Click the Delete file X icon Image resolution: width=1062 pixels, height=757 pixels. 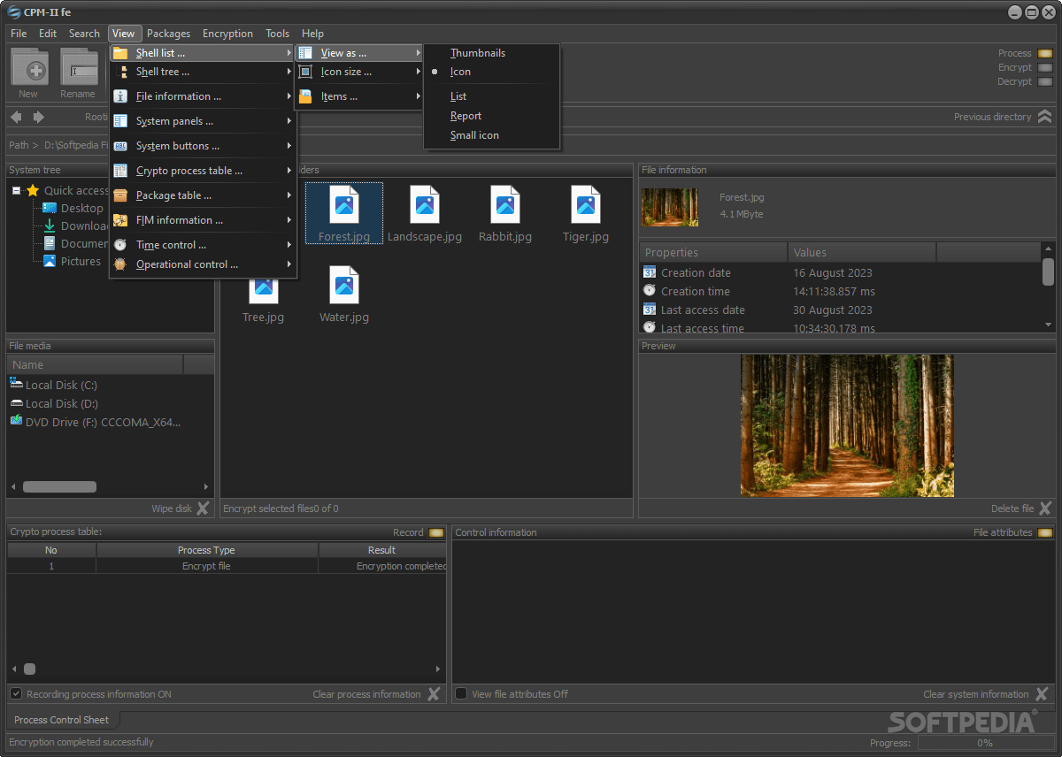(1045, 508)
